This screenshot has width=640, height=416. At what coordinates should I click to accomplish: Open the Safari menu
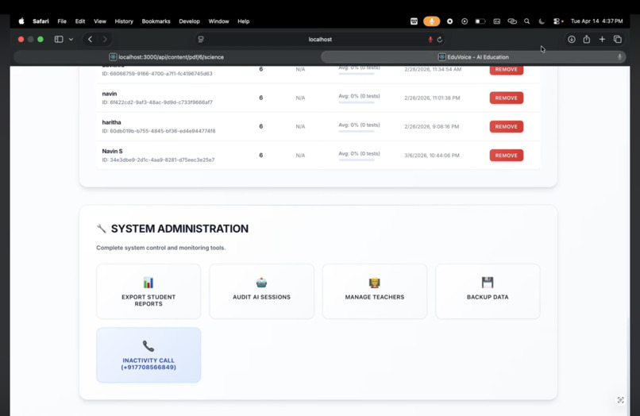click(x=40, y=21)
